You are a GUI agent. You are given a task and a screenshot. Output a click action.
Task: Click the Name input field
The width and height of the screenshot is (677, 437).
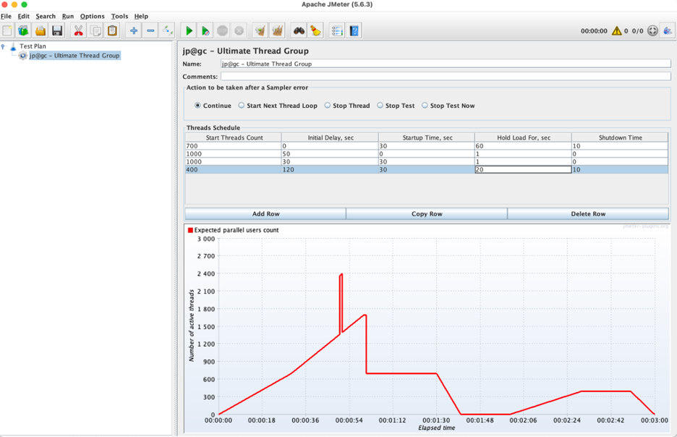point(446,64)
